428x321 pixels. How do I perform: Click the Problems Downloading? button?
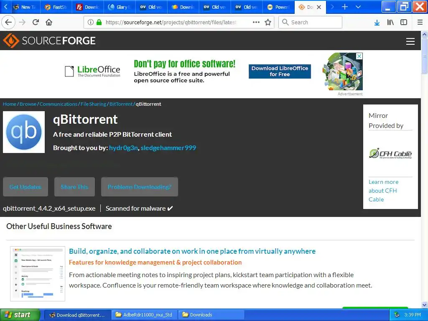(140, 187)
